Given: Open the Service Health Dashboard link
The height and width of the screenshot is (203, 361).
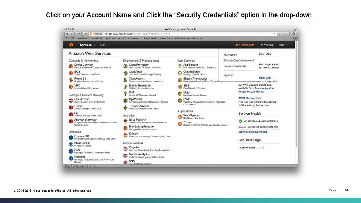Looking at the screenshot, I should tap(253, 132).
